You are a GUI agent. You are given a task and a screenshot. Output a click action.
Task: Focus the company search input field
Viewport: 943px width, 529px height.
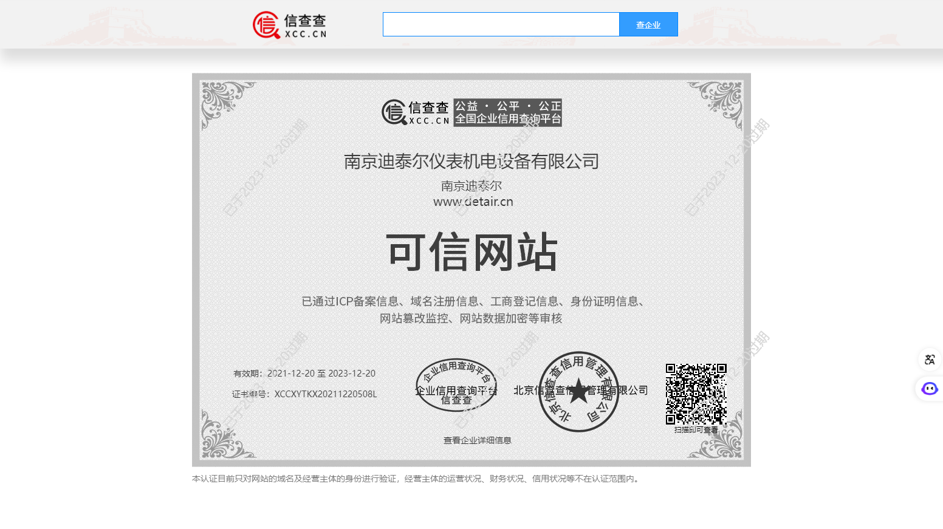pos(501,24)
